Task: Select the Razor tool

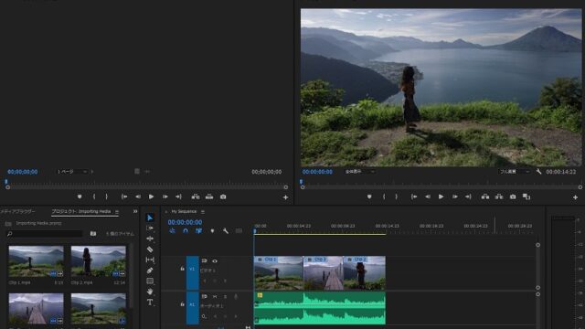Action: (x=150, y=249)
